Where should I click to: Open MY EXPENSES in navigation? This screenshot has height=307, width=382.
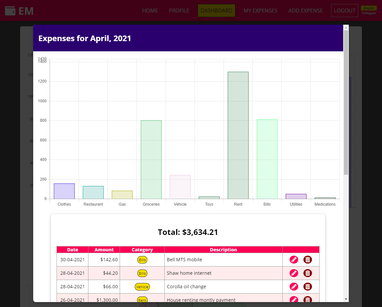[260, 11]
